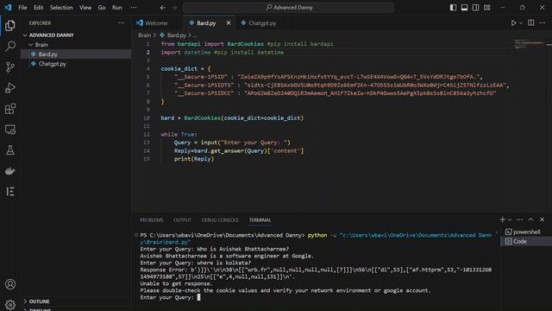Click line number 10 in the gutter
Viewport: 552px width, 311px height.
click(147, 117)
